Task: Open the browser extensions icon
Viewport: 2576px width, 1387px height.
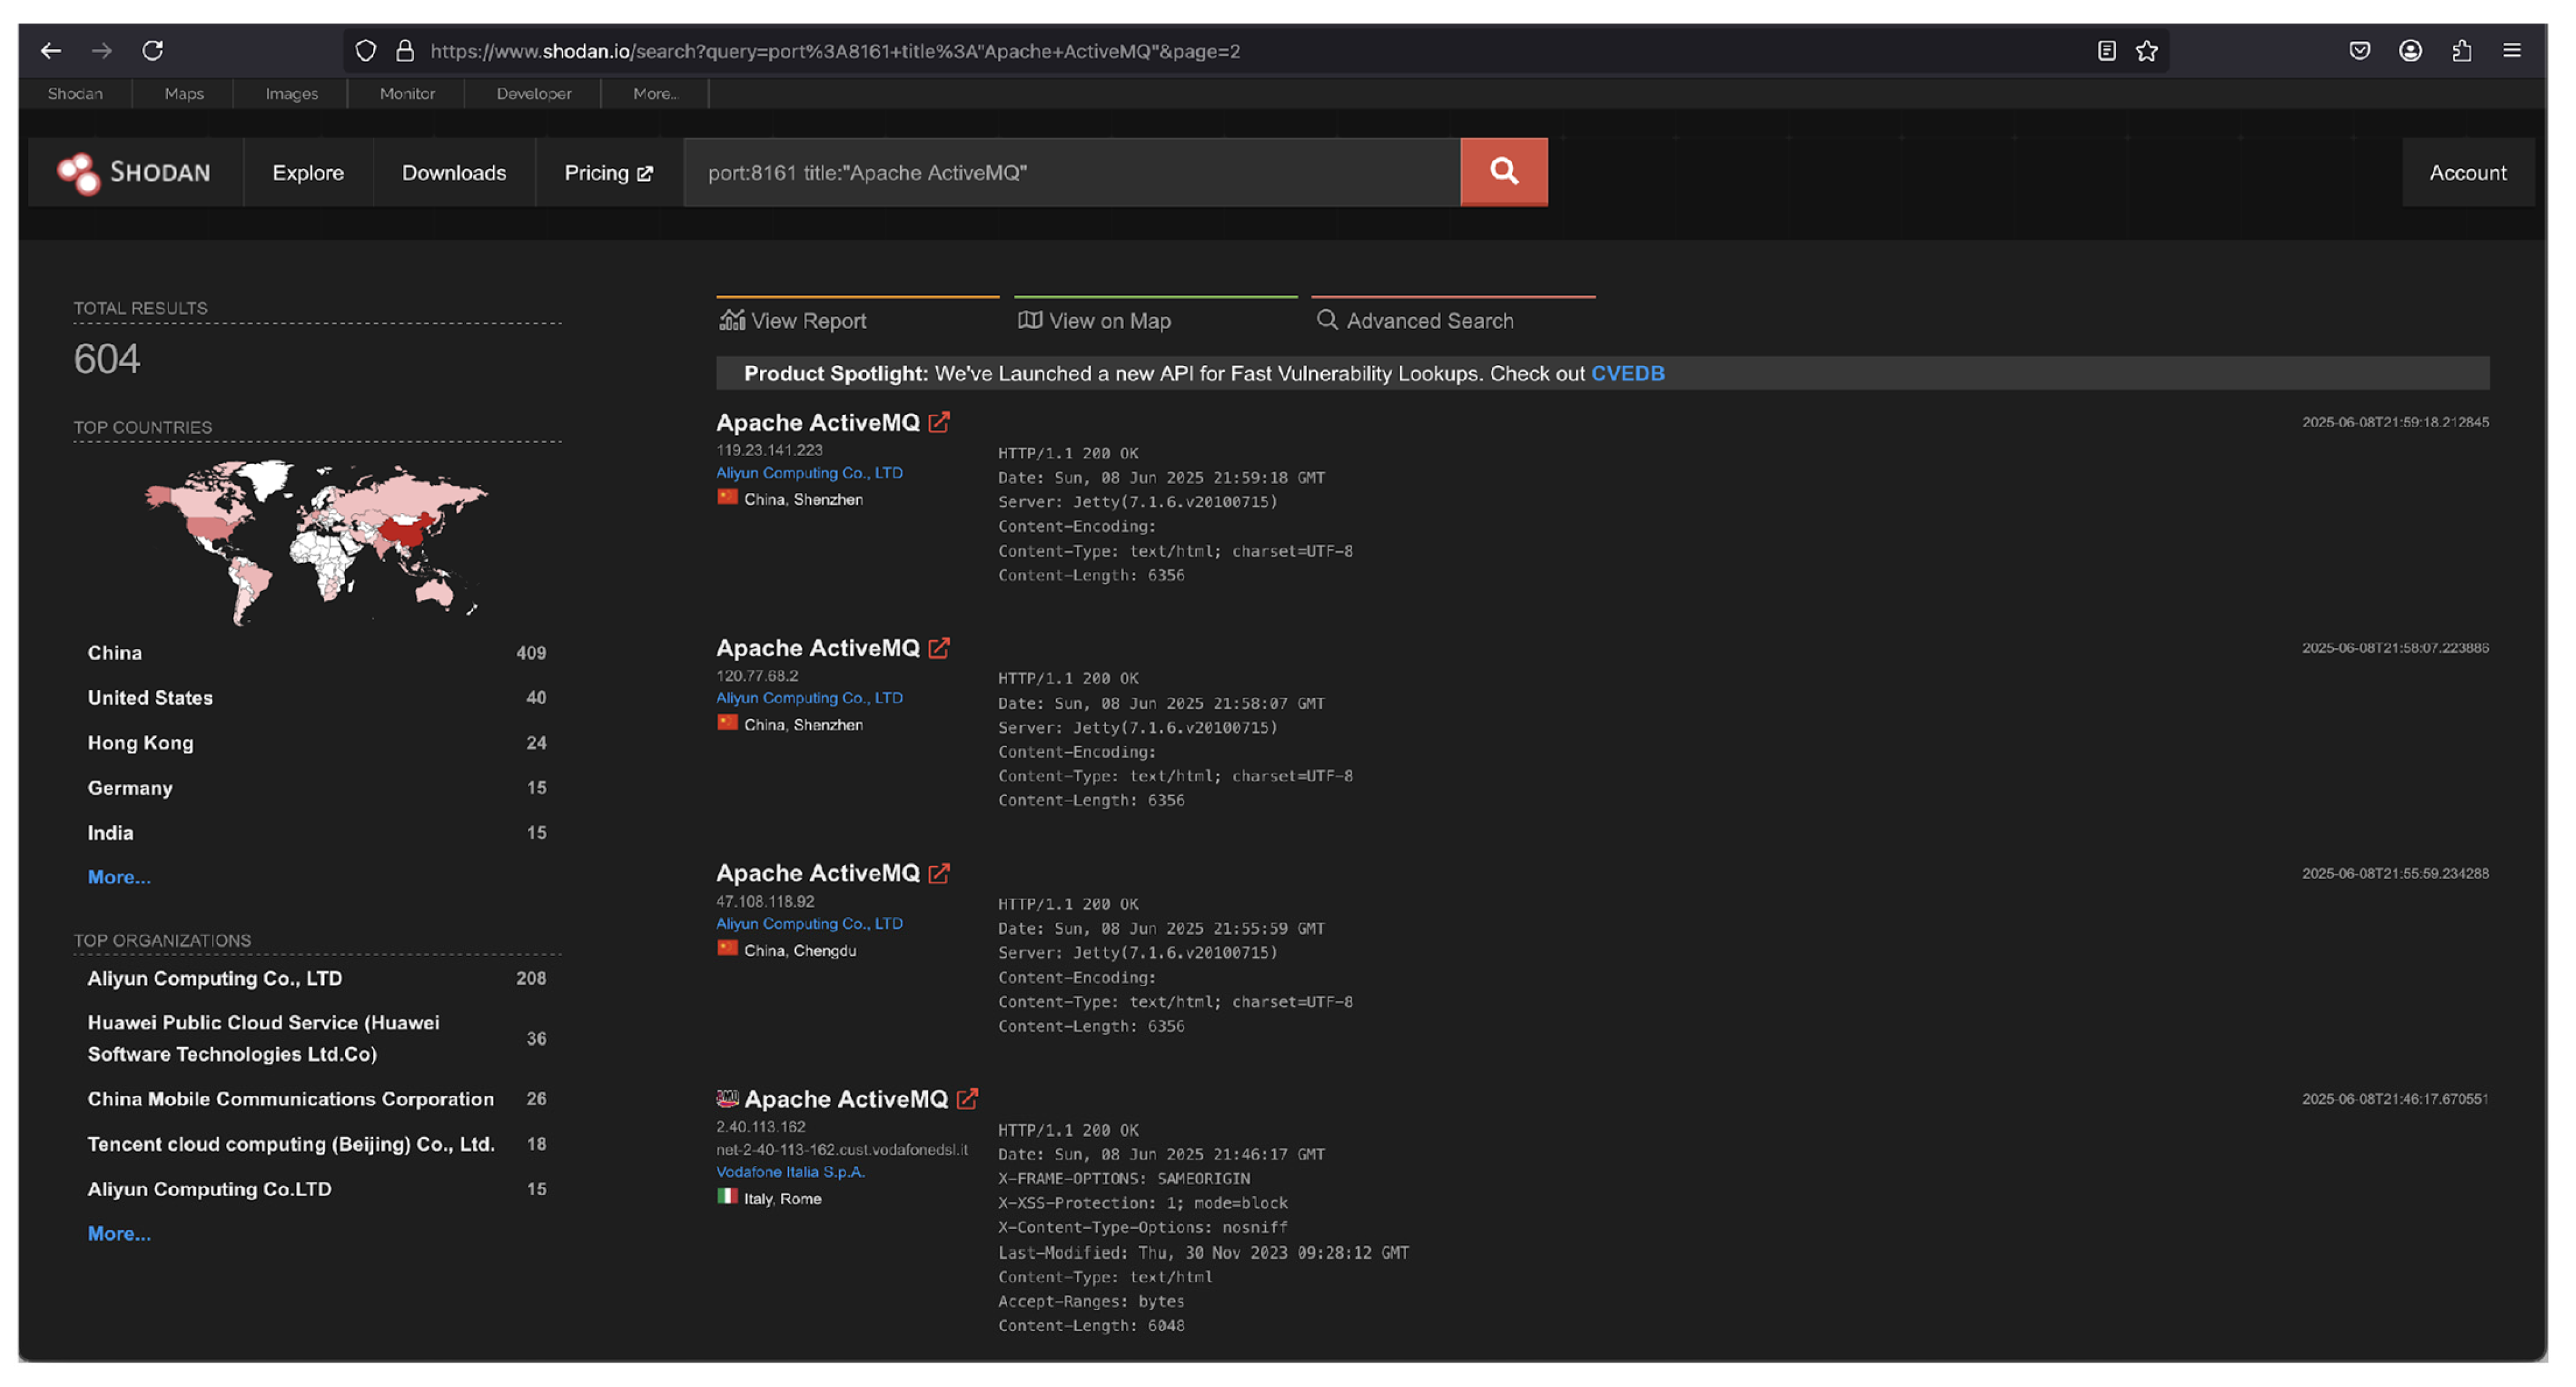Action: (x=2461, y=51)
